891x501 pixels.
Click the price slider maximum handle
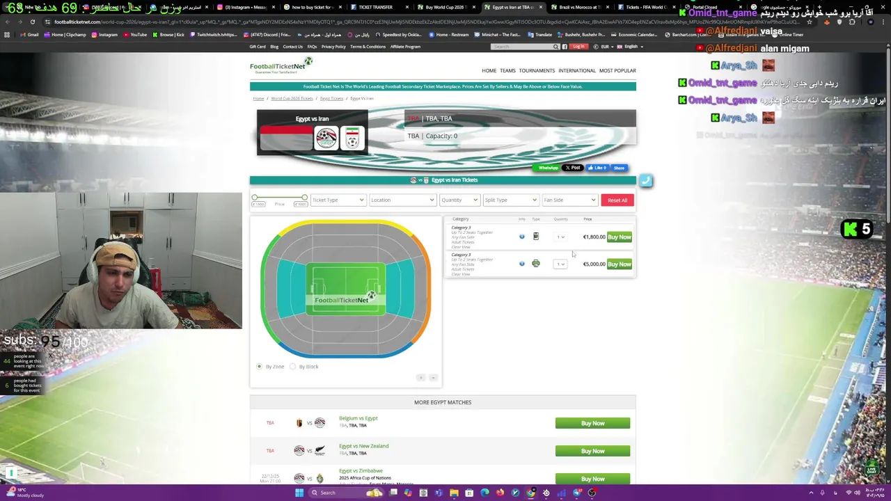(x=304, y=198)
